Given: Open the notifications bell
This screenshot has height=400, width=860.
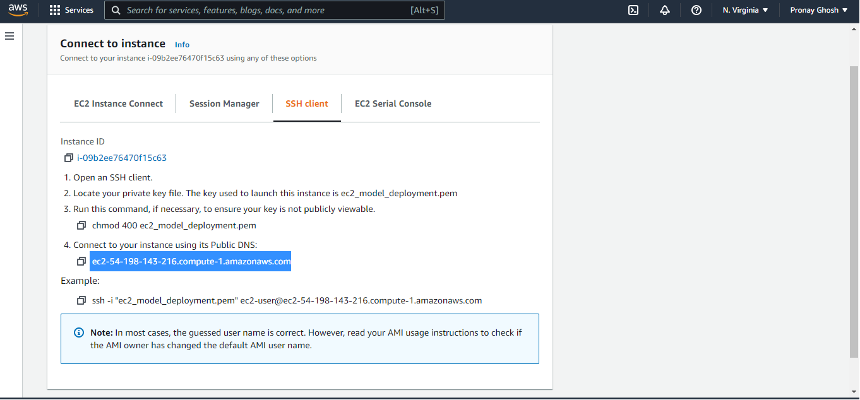Looking at the screenshot, I should coord(665,9).
